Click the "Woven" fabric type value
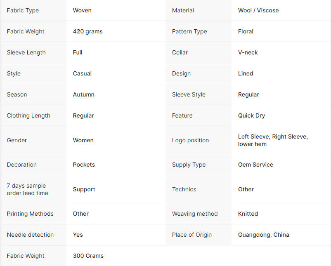Image resolution: width=331 pixels, height=266 pixels. [82, 10]
